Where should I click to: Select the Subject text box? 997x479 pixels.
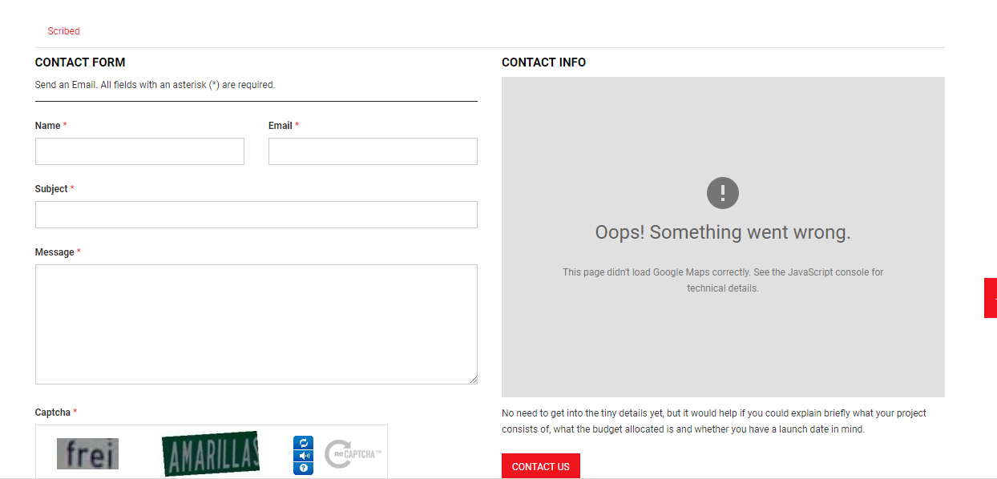coord(256,215)
